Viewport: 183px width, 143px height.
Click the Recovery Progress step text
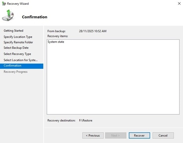(x=16, y=72)
